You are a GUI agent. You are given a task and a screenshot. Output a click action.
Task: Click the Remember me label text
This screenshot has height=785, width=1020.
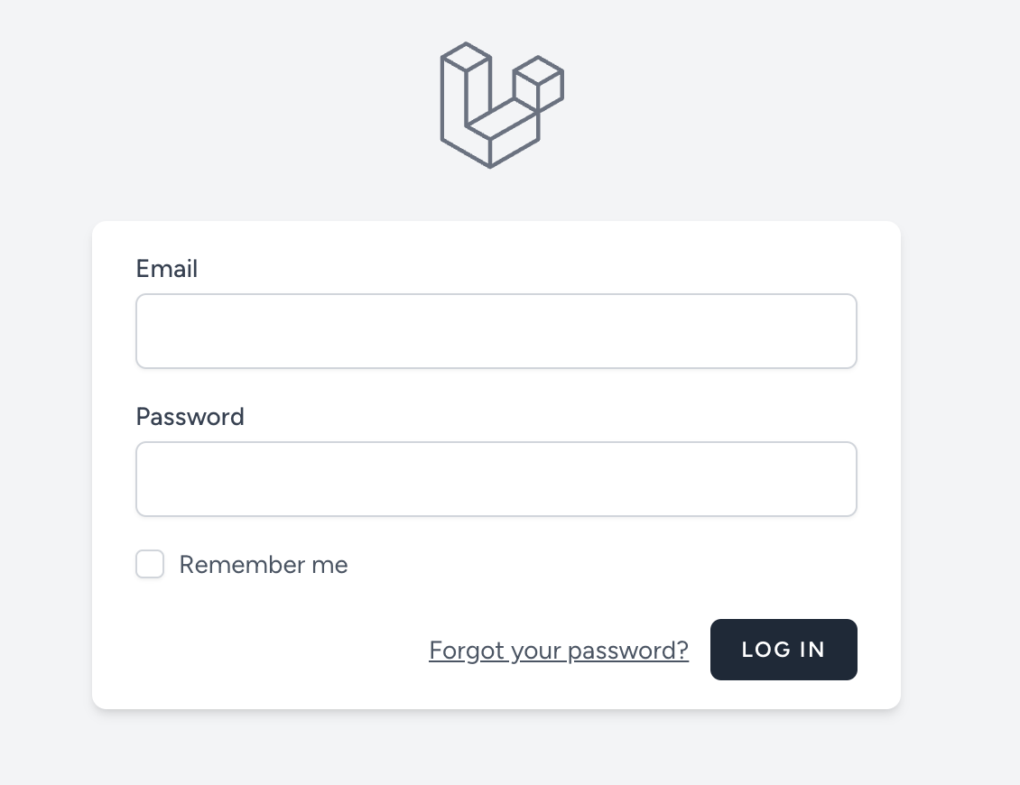263,565
